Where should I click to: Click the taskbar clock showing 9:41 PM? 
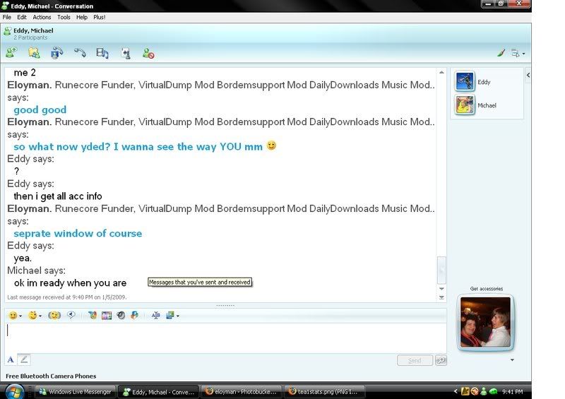click(512, 391)
